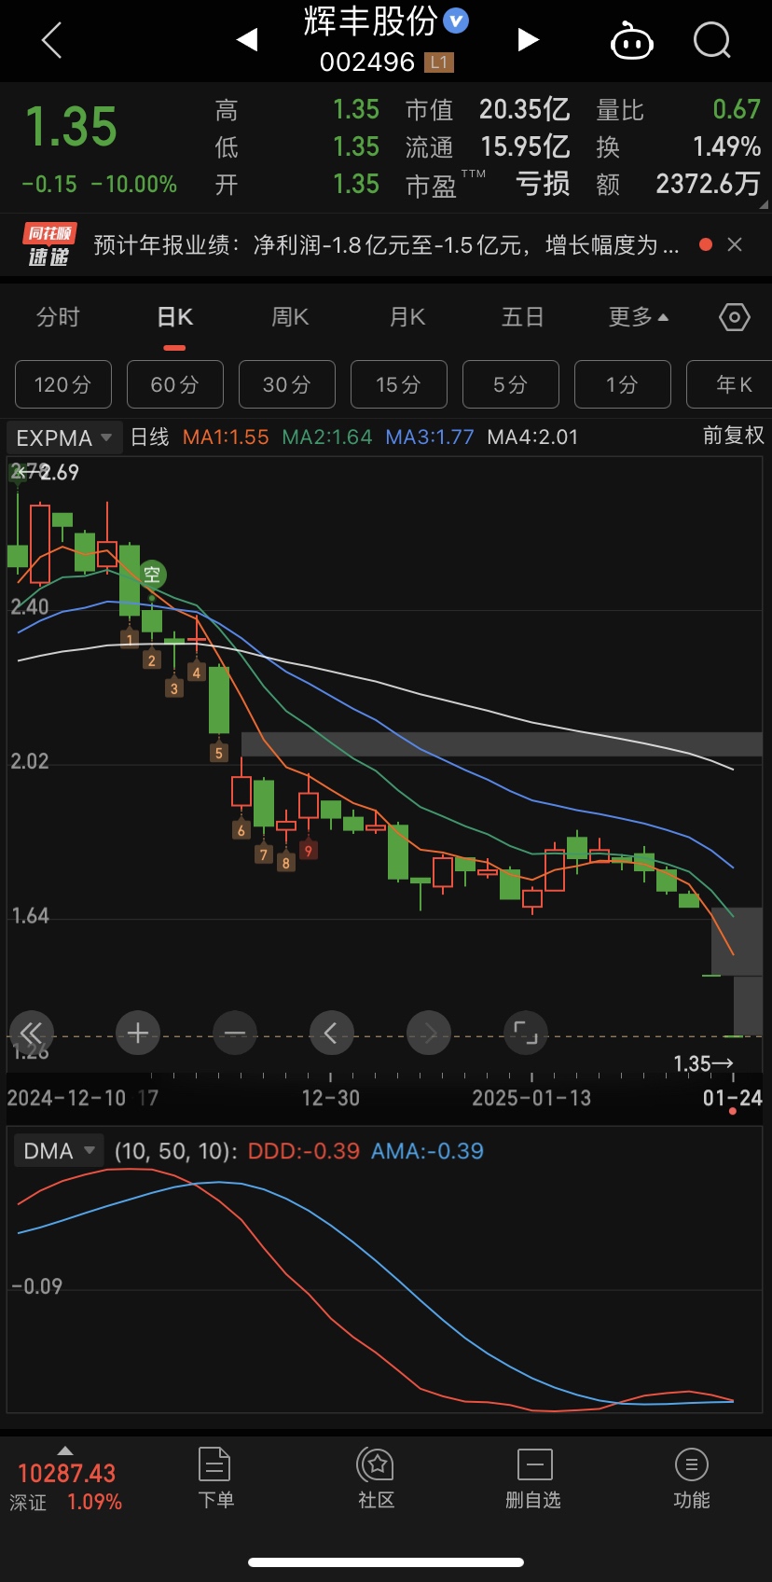
Task: Switch to previous stock with left triangle
Action: pos(247,40)
